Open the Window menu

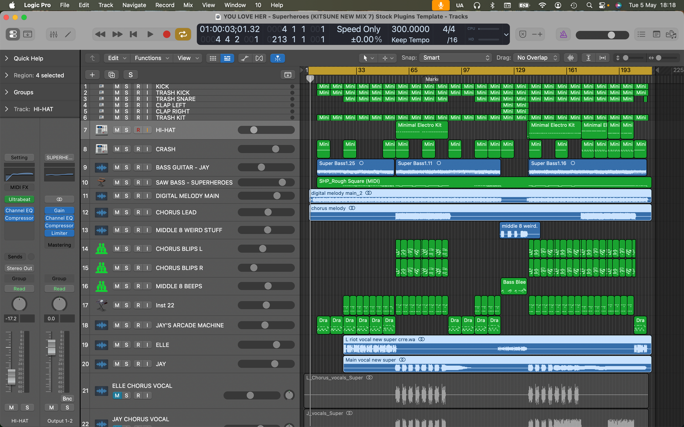(x=235, y=5)
